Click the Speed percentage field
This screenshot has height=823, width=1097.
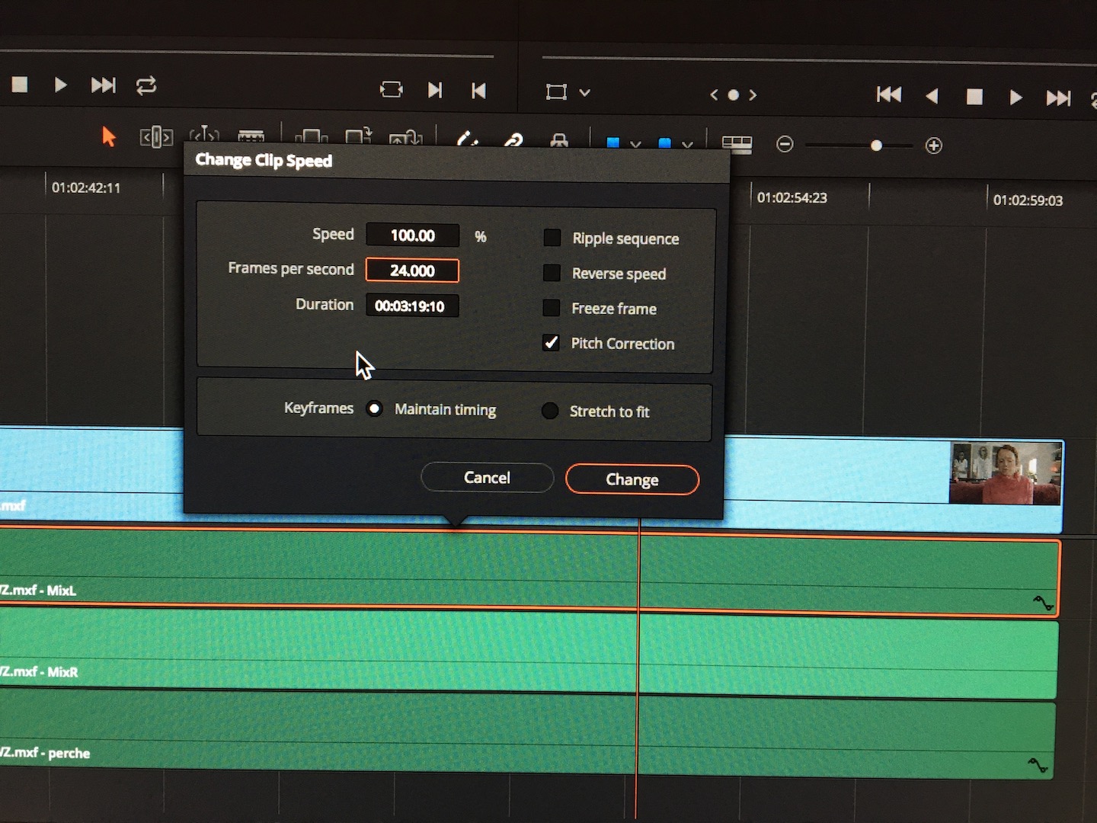[x=413, y=235]
